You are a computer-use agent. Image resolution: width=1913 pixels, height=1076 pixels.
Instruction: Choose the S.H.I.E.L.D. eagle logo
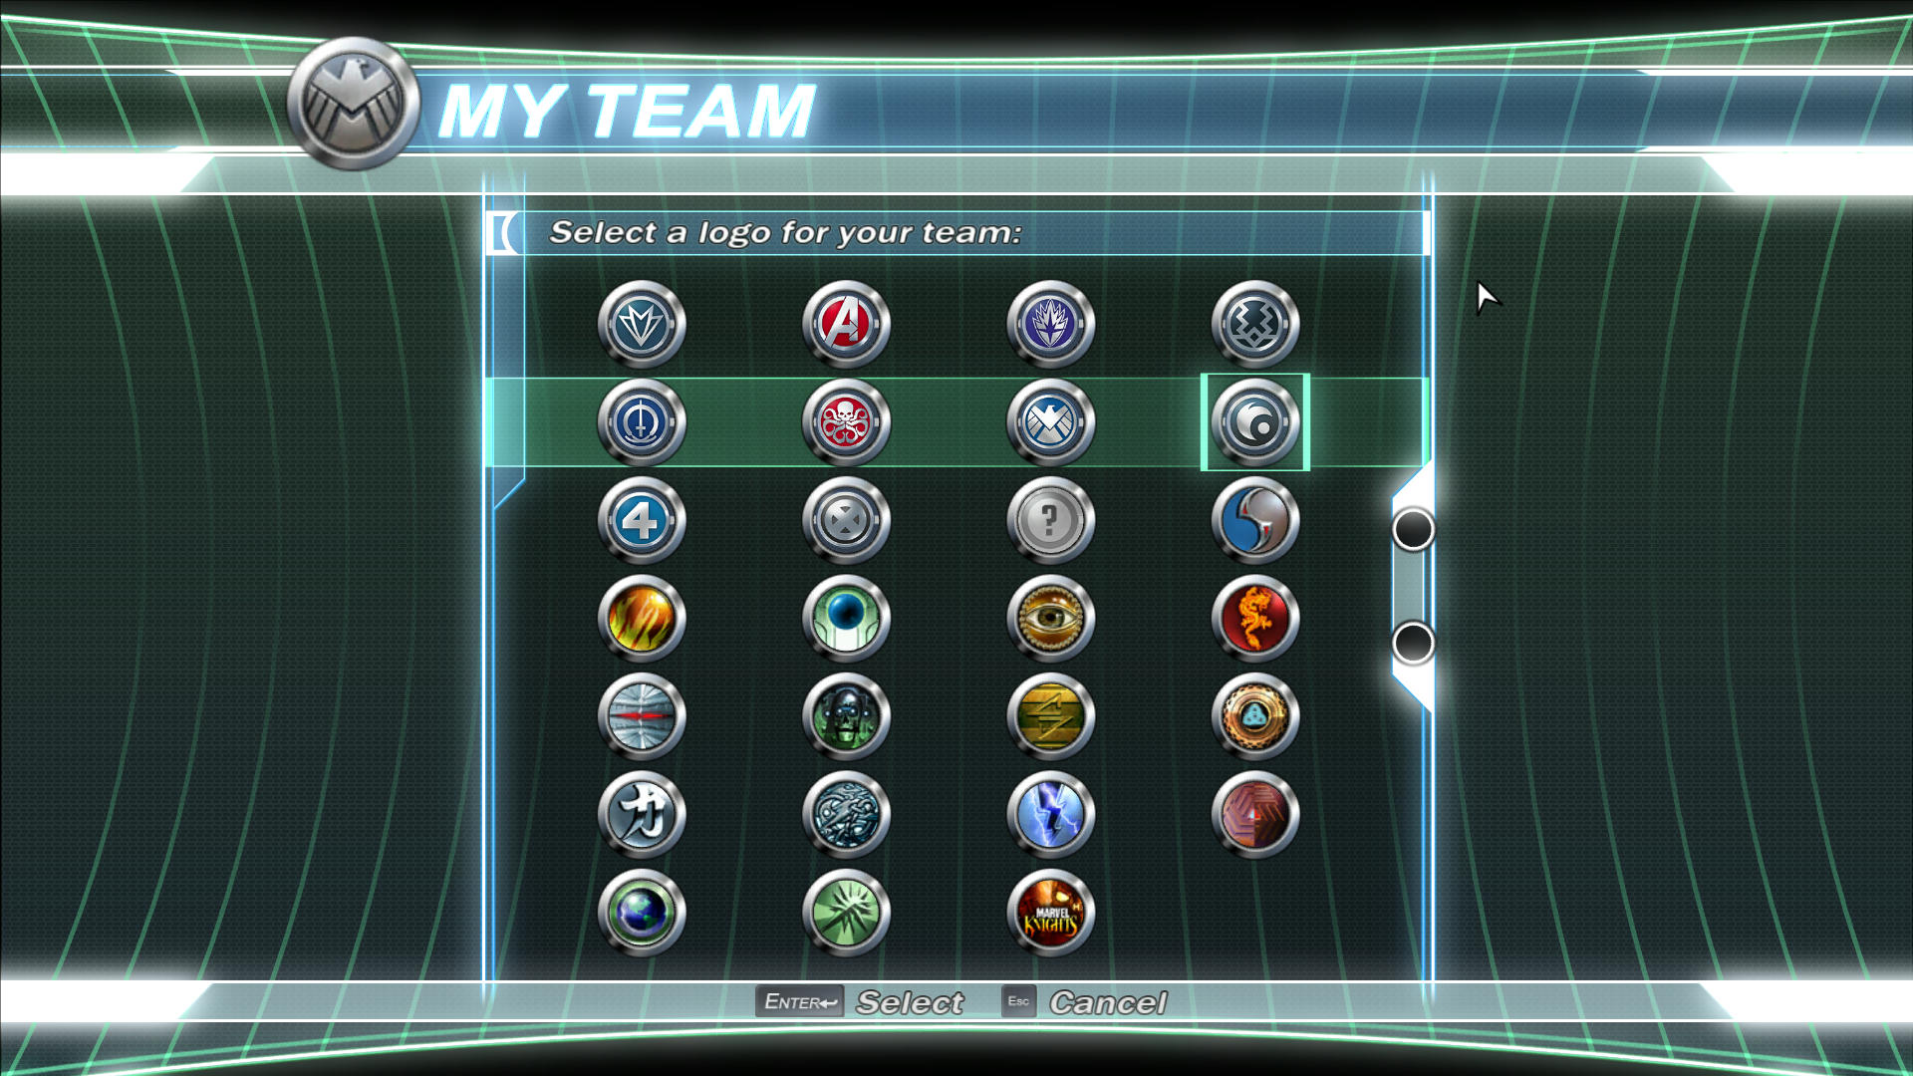click(x=1050, y=422)
